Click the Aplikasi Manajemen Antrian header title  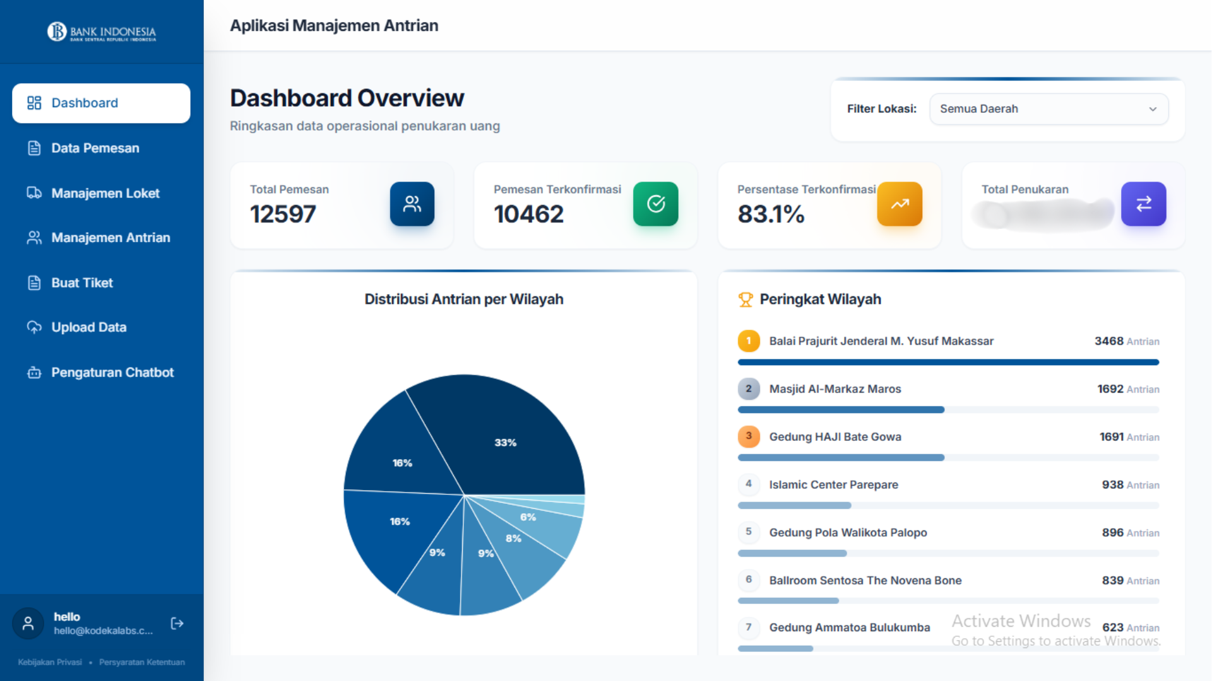click(x=334, y=26)
